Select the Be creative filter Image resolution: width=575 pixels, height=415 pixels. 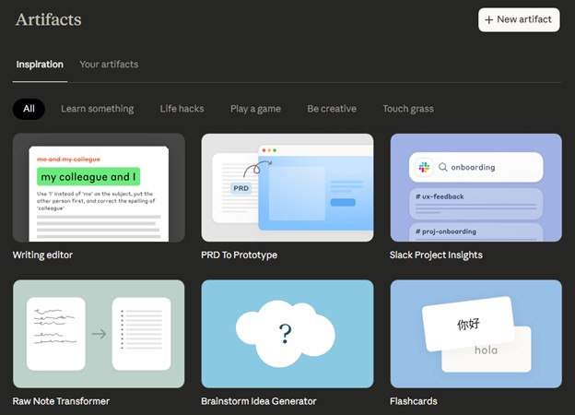click(332, 109)
